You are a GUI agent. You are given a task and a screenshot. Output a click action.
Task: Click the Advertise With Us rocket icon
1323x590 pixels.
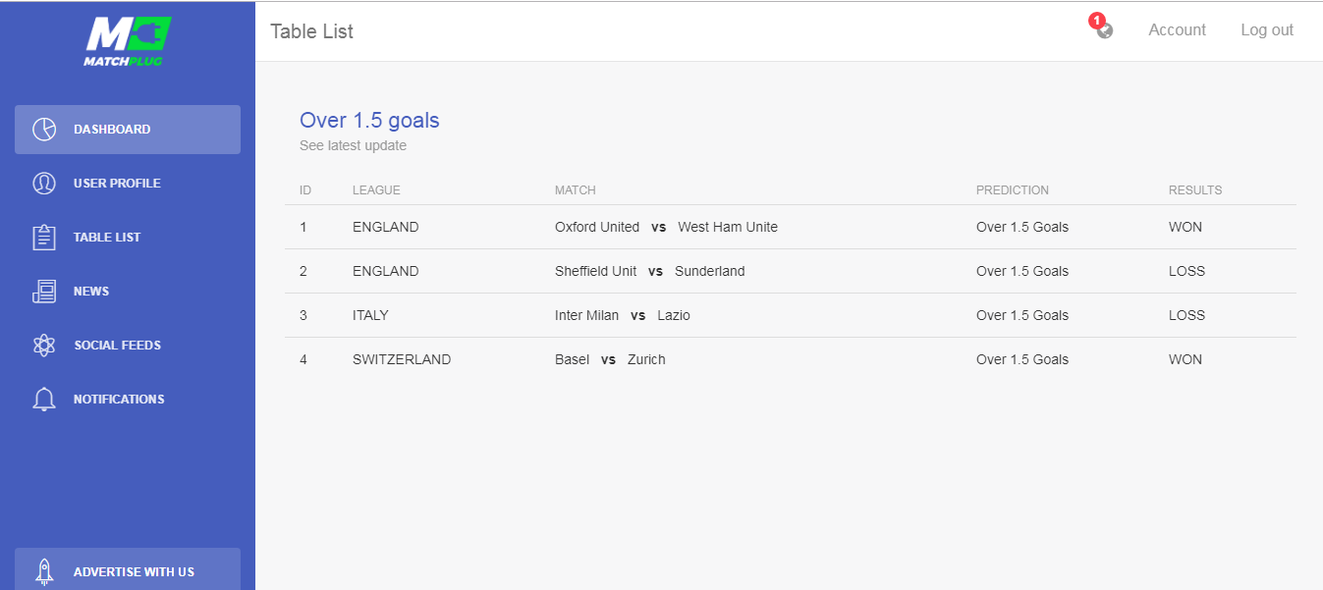[x=44, y=571]
